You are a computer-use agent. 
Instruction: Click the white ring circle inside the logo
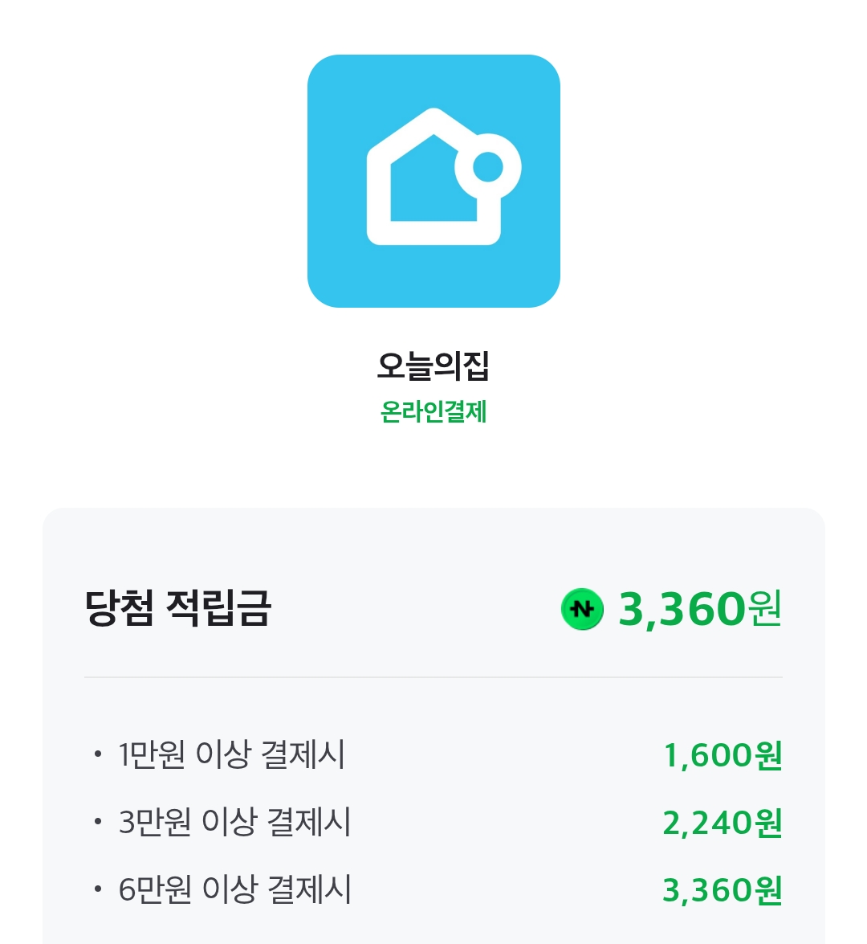488,167
